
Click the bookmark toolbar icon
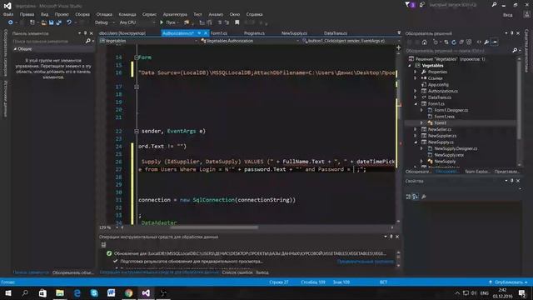pyautogui.click(x=237, y=22)
